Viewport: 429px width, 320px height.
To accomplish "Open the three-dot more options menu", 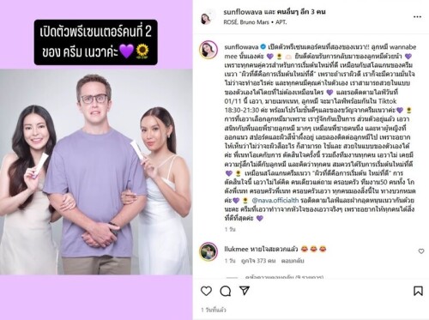I will coord(417,17).
